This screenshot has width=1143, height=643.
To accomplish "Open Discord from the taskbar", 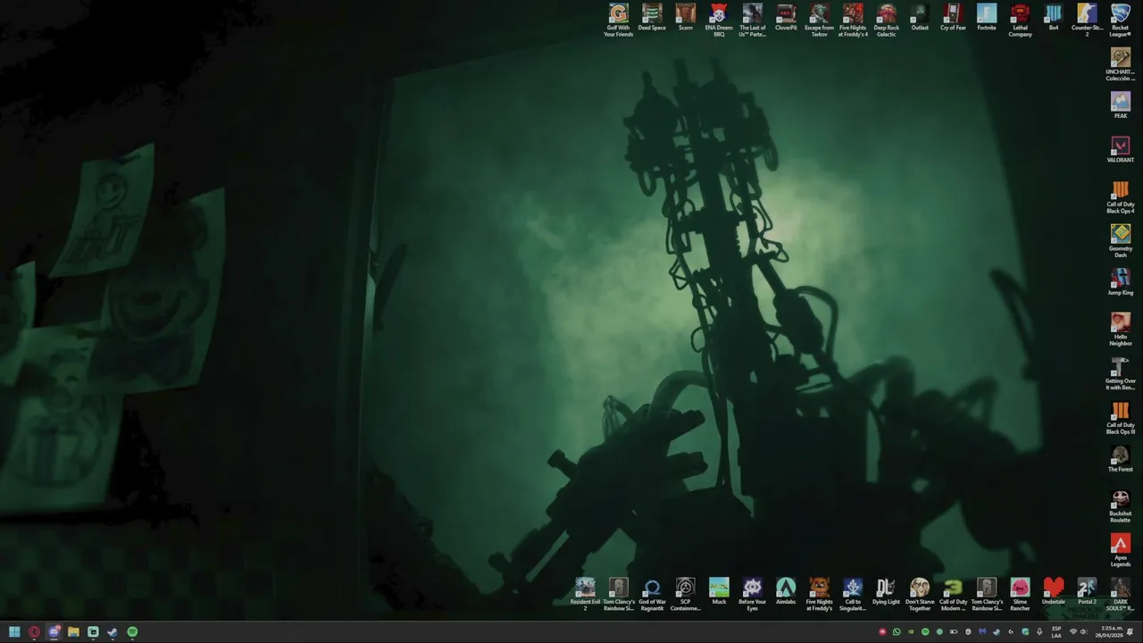I will pyautogui.click(x=54, y=632).
